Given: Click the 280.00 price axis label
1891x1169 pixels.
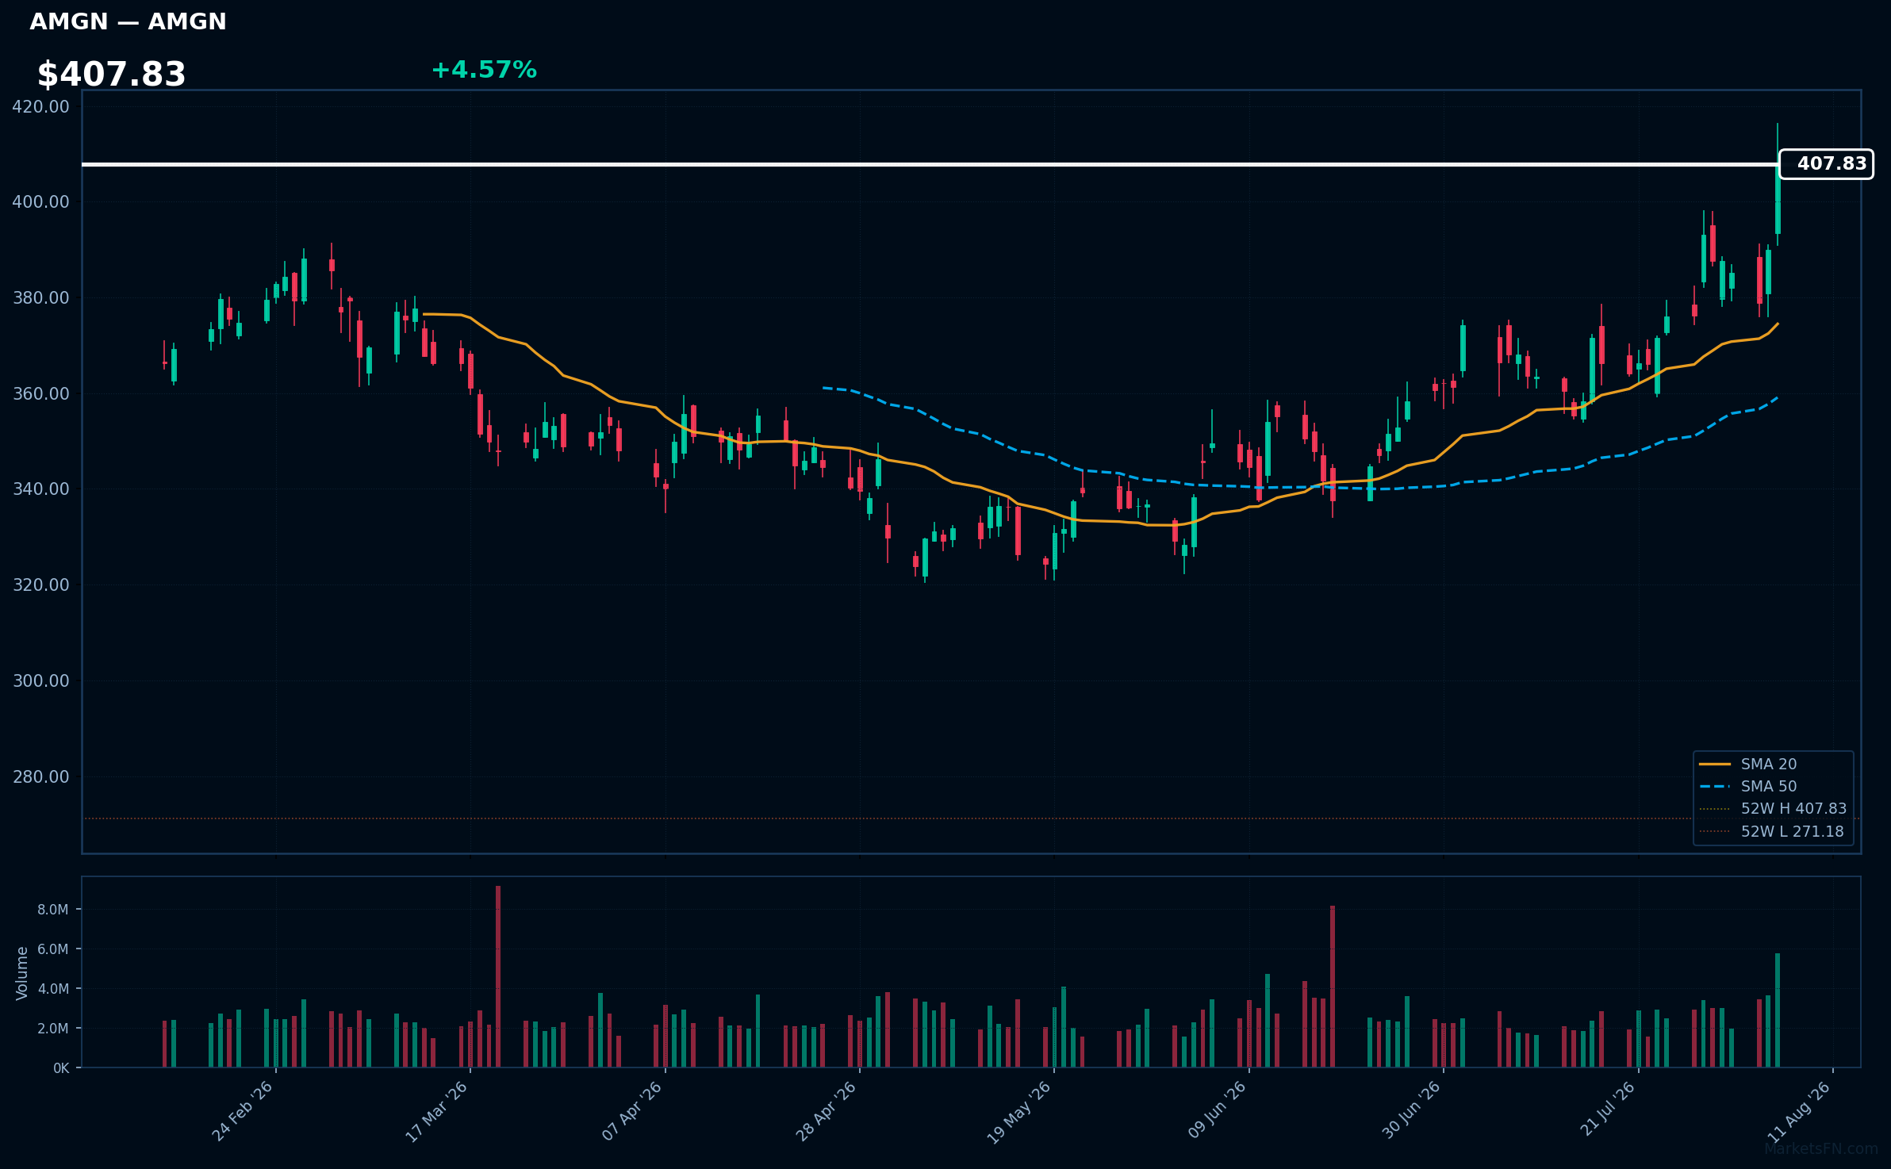Looking at the screenshot, I should (x=40, y=776).
